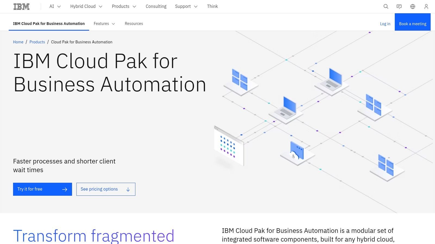
Task: Open the globe language selector icon
Action: point(413,6)
